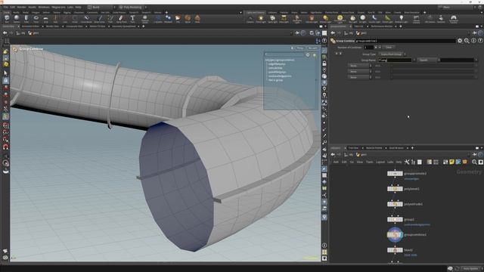
Task: Create a sticky note in network editor
Action: [452, 162]
